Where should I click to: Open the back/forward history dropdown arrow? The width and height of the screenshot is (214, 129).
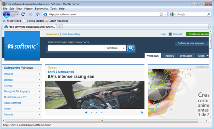(x=17, y=14)
